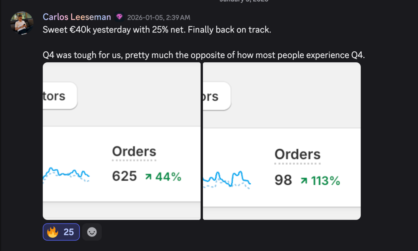
Task: Click the Orders label above 625
Action: click(x=134, y=152)
